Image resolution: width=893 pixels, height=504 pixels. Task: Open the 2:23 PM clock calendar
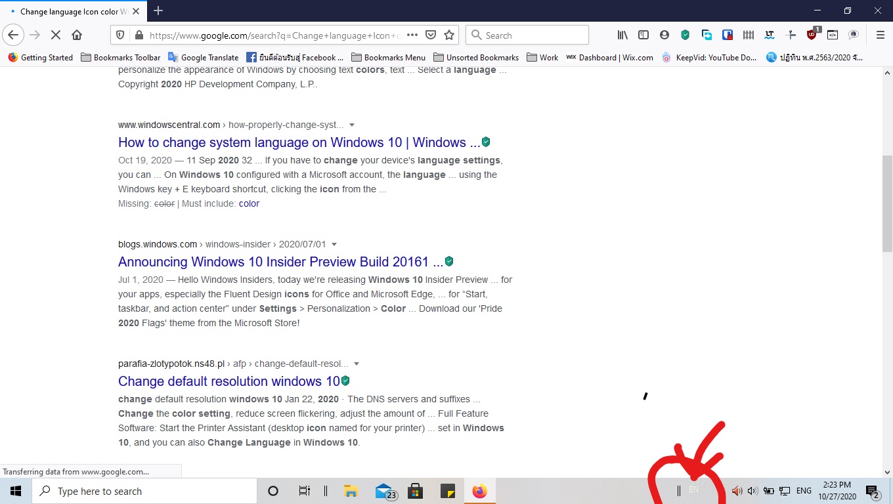837,491
